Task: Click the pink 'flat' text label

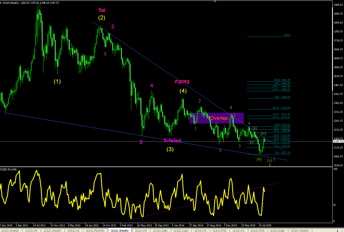Action: [102, 10]
